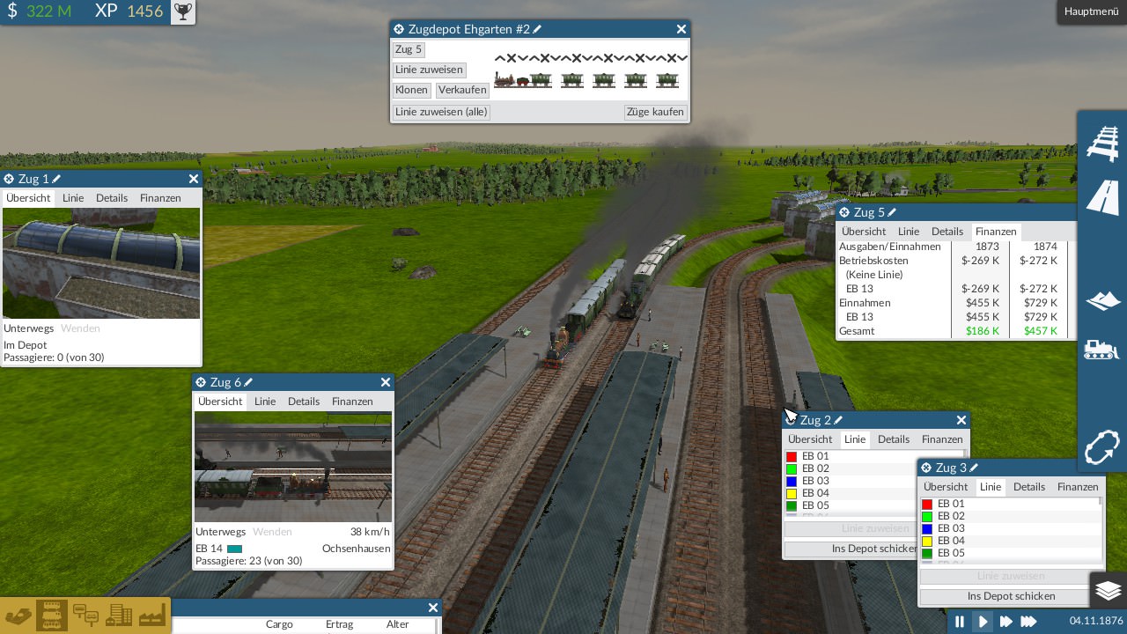
Task: Open Details tab in Zug 6 window
Action: [x=304, y=402]
